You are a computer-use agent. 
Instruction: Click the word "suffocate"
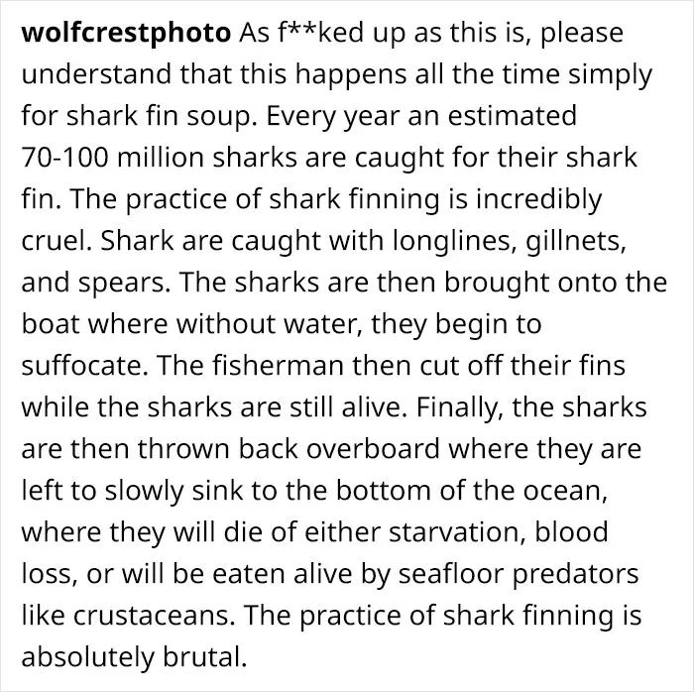click(x=82, y=366)
